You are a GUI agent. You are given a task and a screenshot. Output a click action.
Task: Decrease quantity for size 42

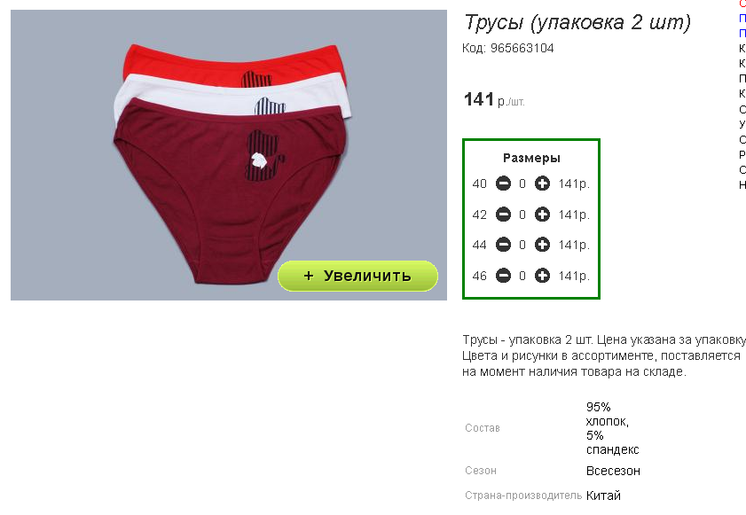(x=503, y=214)
